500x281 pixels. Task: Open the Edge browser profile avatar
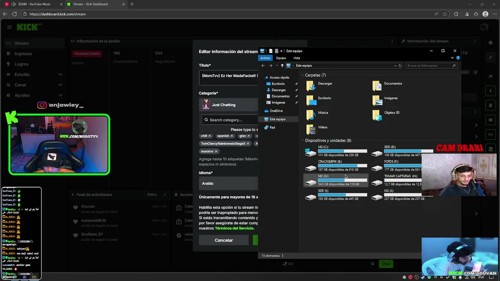coord(485,14)
